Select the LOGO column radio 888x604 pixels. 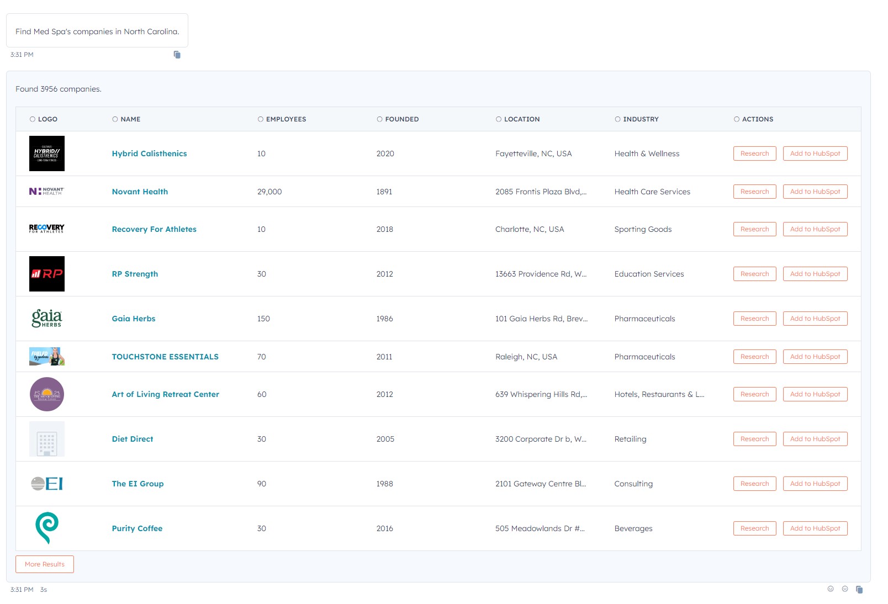coord(33,119)
